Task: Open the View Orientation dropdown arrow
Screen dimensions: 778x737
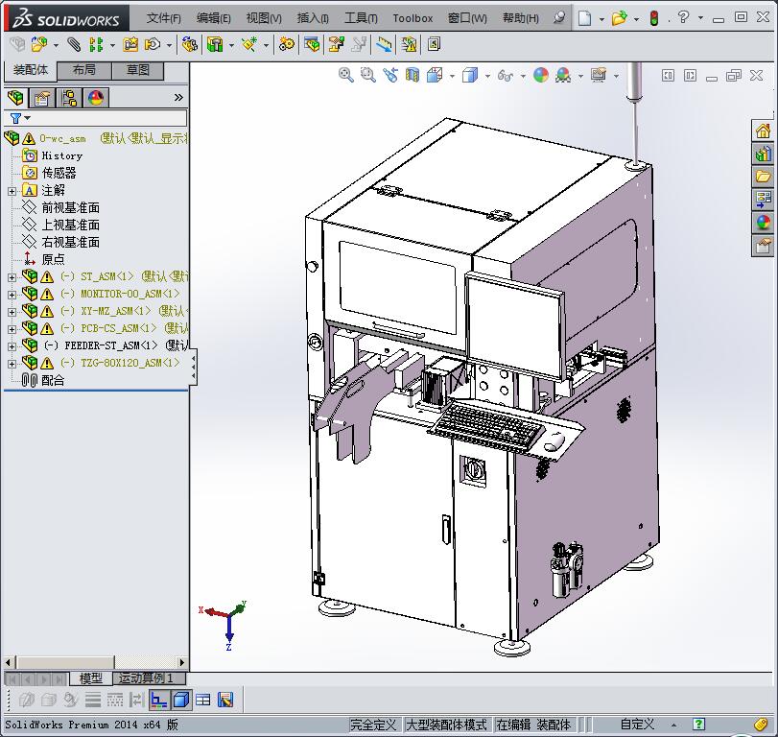Action: pos(452,77)
